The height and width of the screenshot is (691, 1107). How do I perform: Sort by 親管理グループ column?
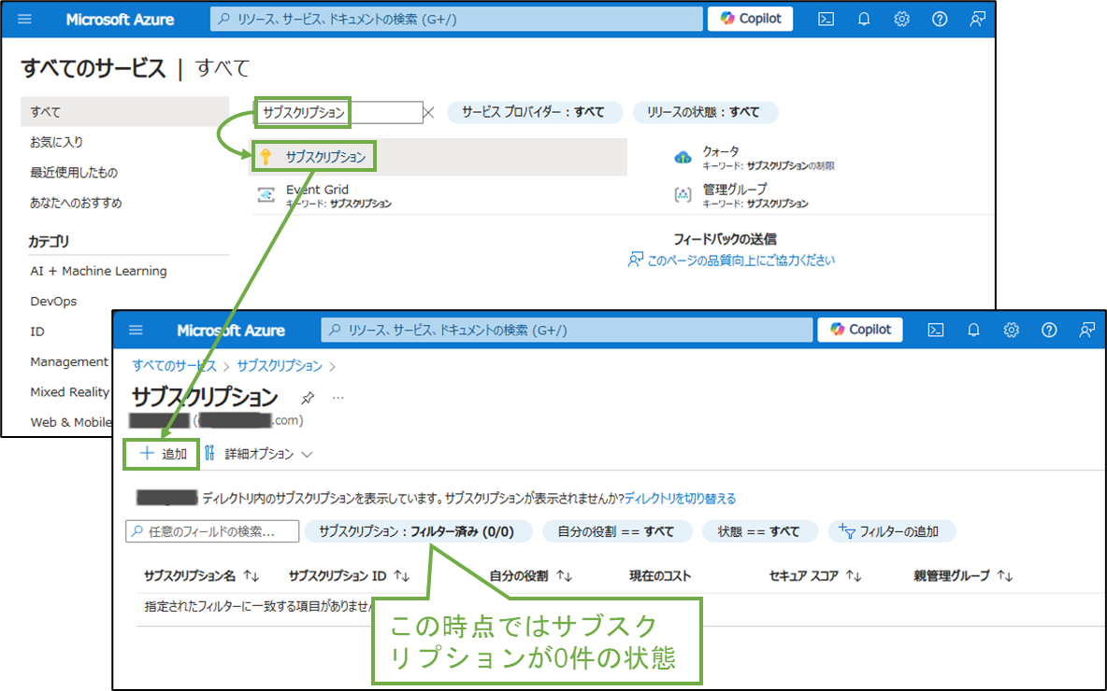click(x=963, y=576)
